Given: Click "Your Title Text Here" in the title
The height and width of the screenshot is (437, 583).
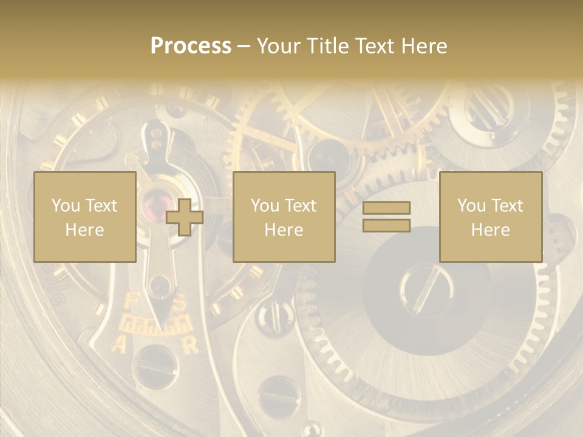Looking at the screenshot, I should coord(352,46).
